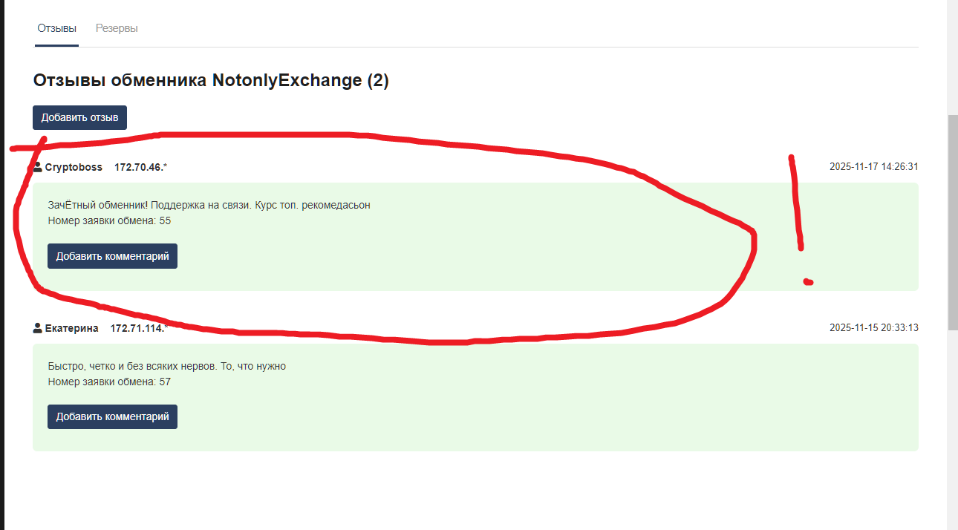
Task: Select the review text from Cryptoboss
Action: pos(209,204)
